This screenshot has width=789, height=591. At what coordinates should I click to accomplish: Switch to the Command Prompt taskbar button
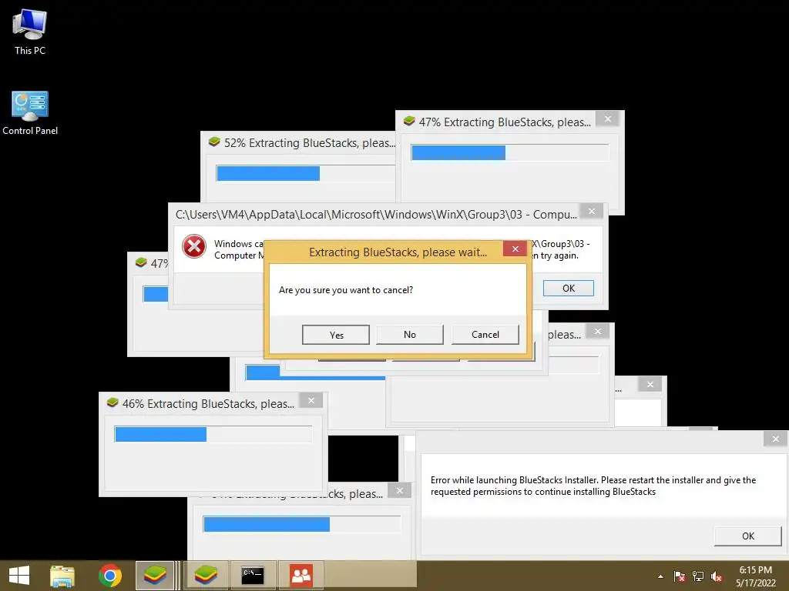pyautogui.click(x=253, y=576)
